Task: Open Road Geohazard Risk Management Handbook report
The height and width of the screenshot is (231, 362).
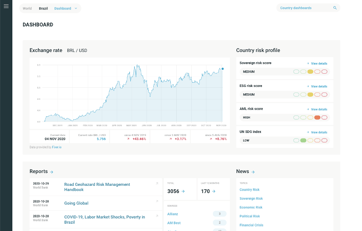Action: (97, 187)
